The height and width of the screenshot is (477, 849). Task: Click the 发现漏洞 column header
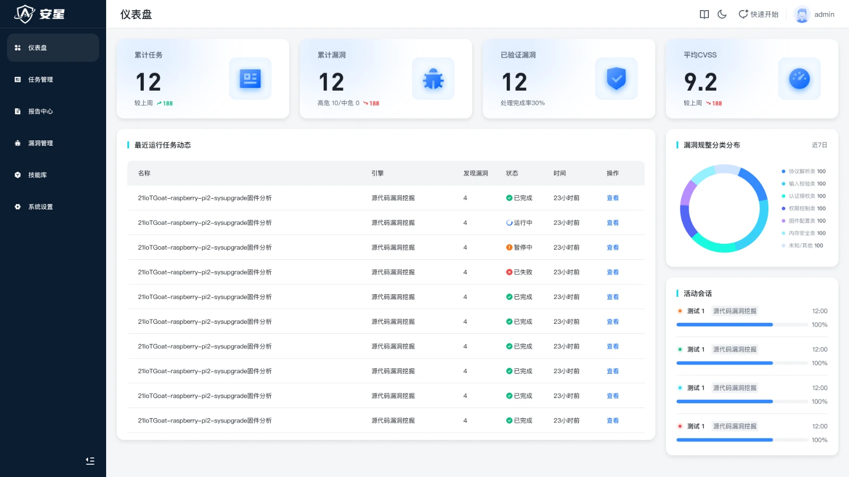click(475, 173)
